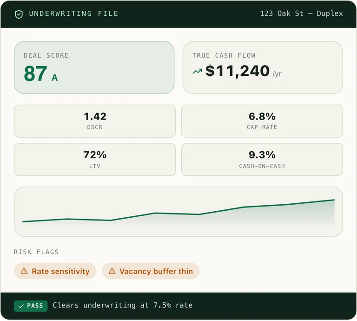Click the 72% LTV metric tile
This screenshot has width=357, height=321.
tap(95, 160)
